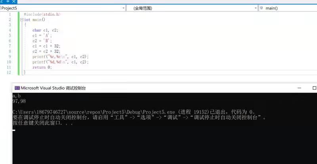317x164 pixels.
Task: Close the editor file tab
Action: click(14, 2)
